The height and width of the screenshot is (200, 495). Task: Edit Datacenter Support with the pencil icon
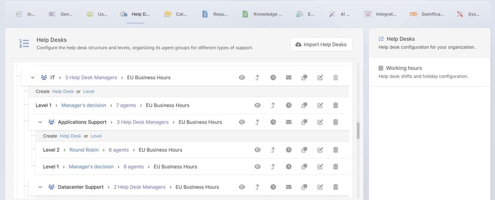(x=320, y=187)
